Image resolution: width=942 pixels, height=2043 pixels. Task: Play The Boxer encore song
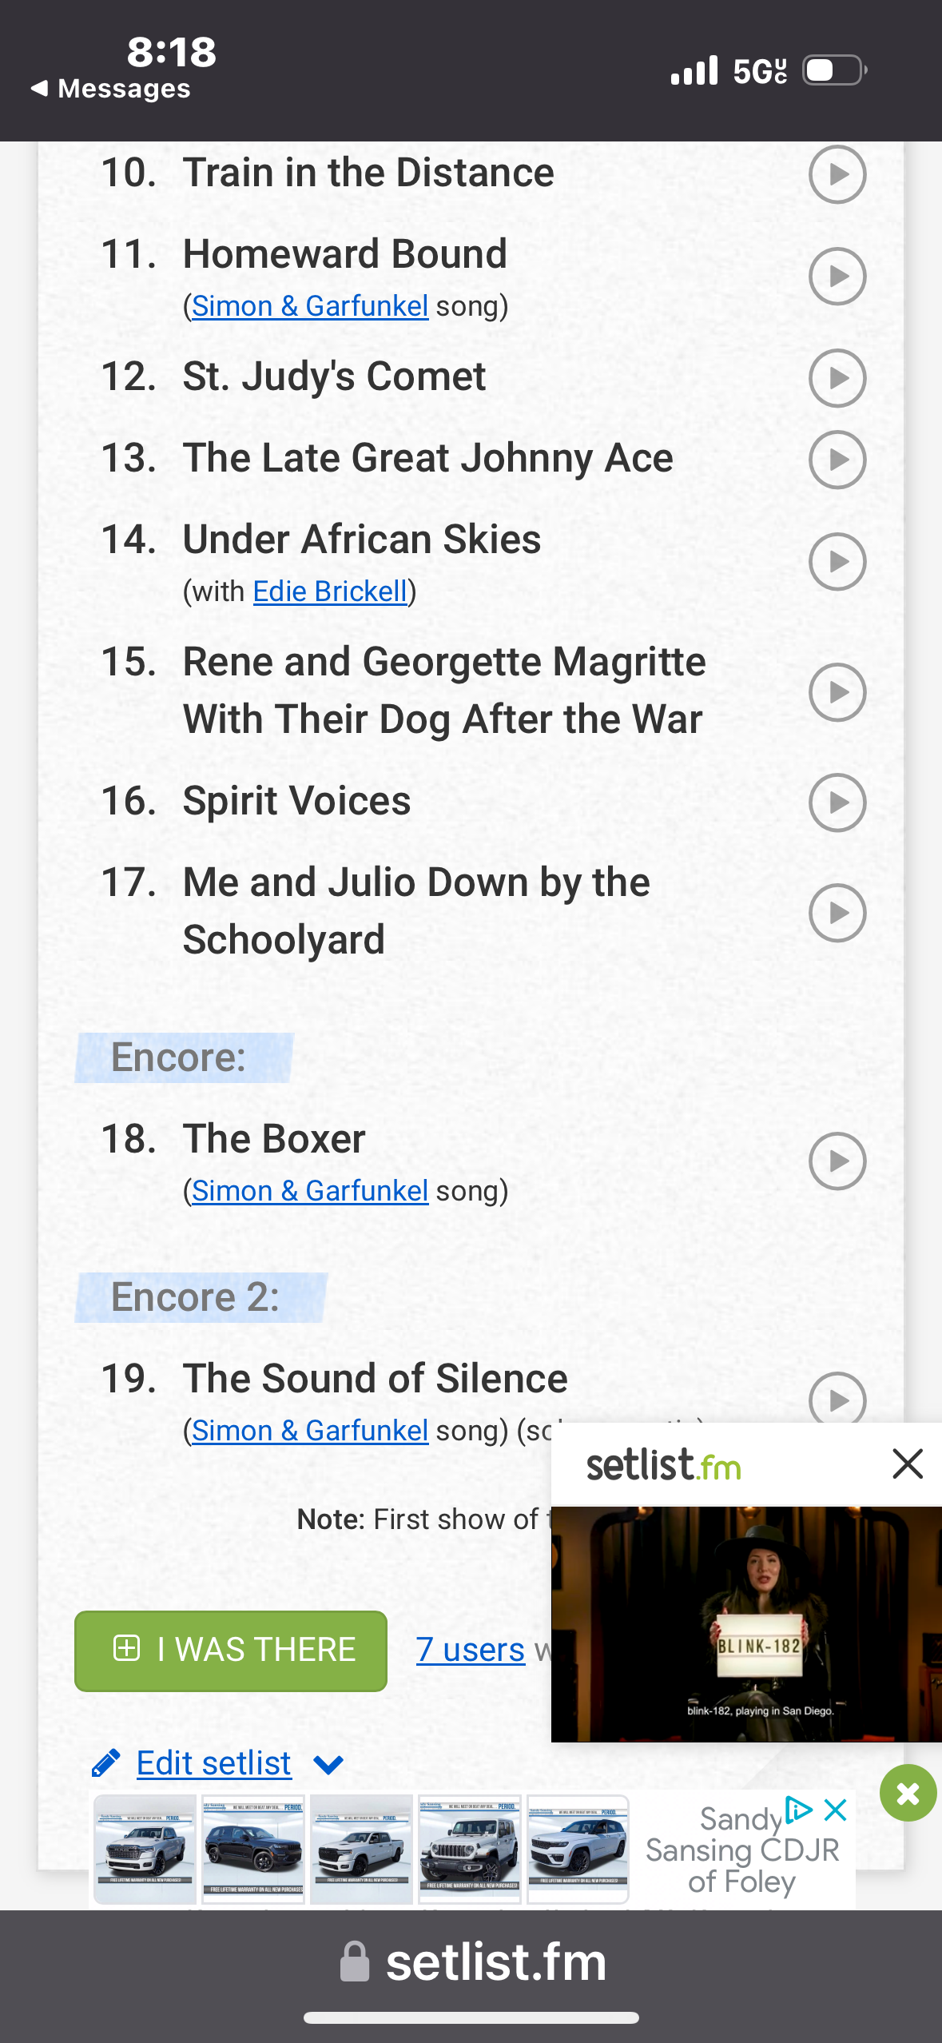837,1161
